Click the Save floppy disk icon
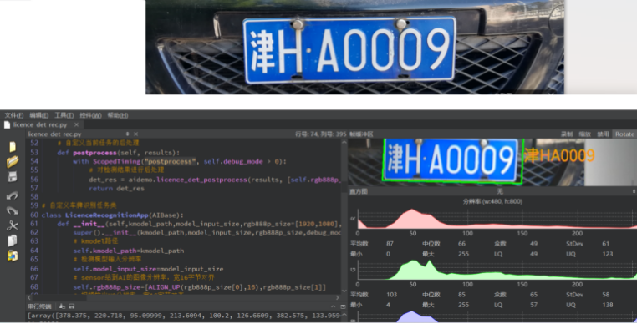Viewport: 637px width, 324px height. 13,177
